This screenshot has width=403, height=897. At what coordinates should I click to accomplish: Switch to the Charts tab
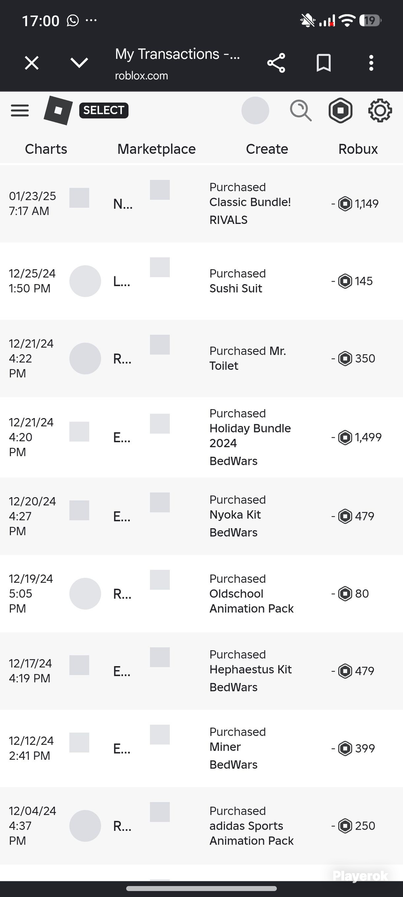pyautogui.click(x=46, y=149)
